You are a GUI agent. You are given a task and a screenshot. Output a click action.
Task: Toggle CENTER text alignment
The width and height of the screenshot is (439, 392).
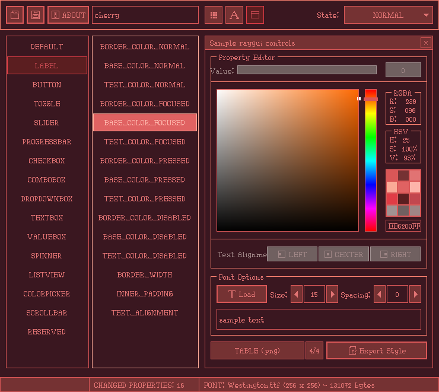[343, 254]
